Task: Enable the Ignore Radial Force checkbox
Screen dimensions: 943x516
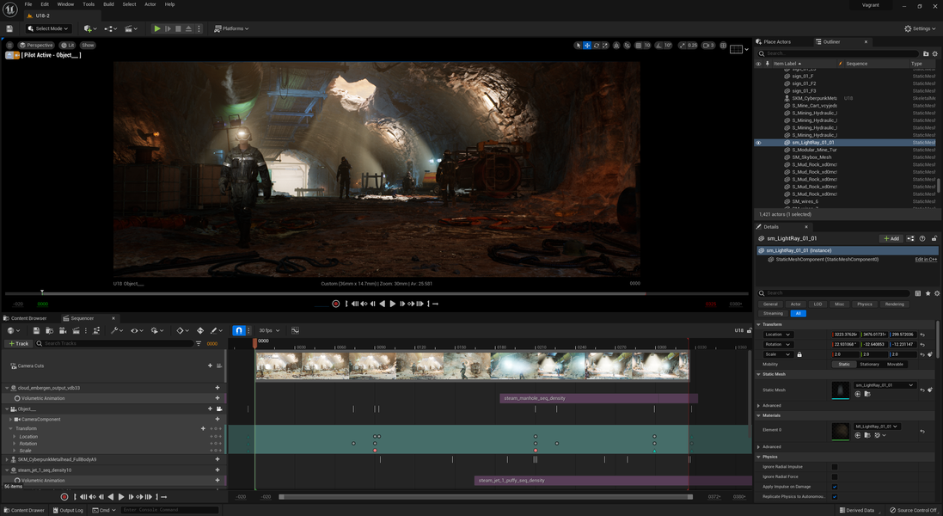Action: click(x=835, y=477)
